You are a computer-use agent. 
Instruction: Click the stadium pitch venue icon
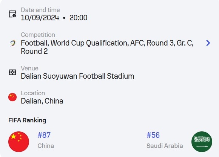[x=12, y=72]
